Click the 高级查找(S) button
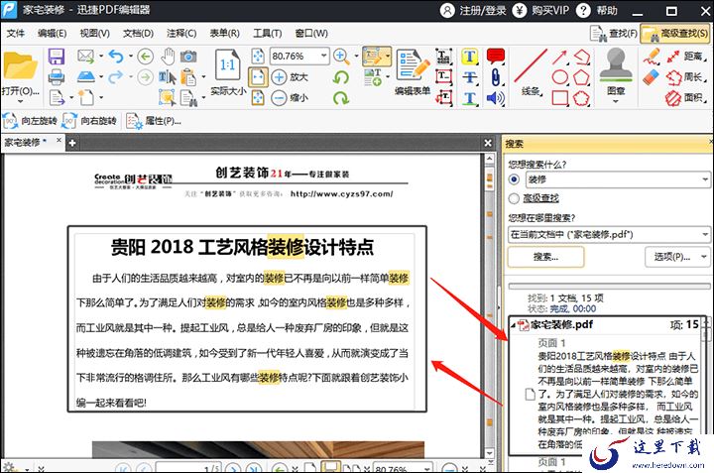Image resolution: width=714 pixels, height=473 pixels. (675, 34)
